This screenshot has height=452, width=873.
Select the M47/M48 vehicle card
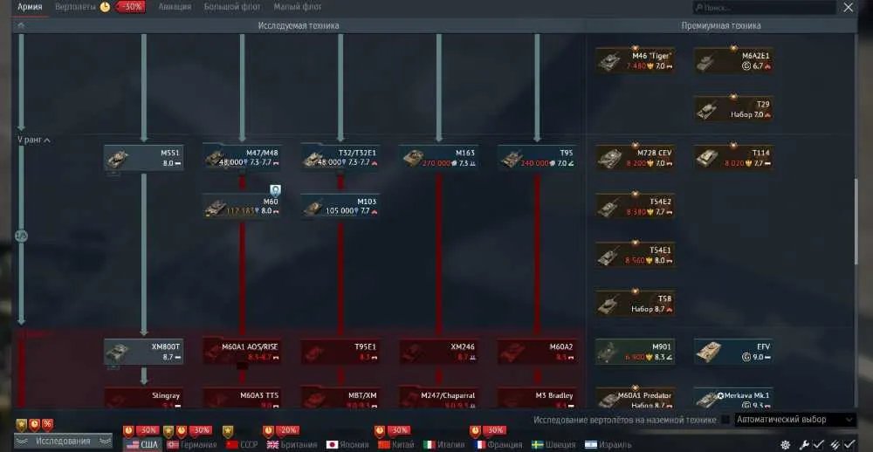242,158
